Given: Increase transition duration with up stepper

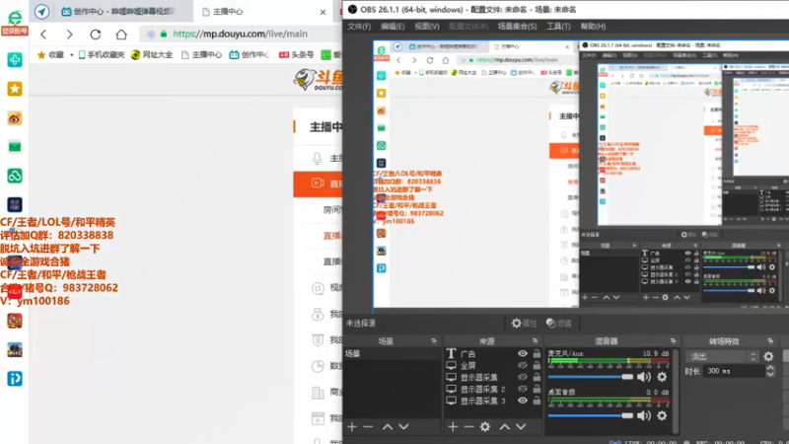Looking at the screenshot, I should [770, 368].
